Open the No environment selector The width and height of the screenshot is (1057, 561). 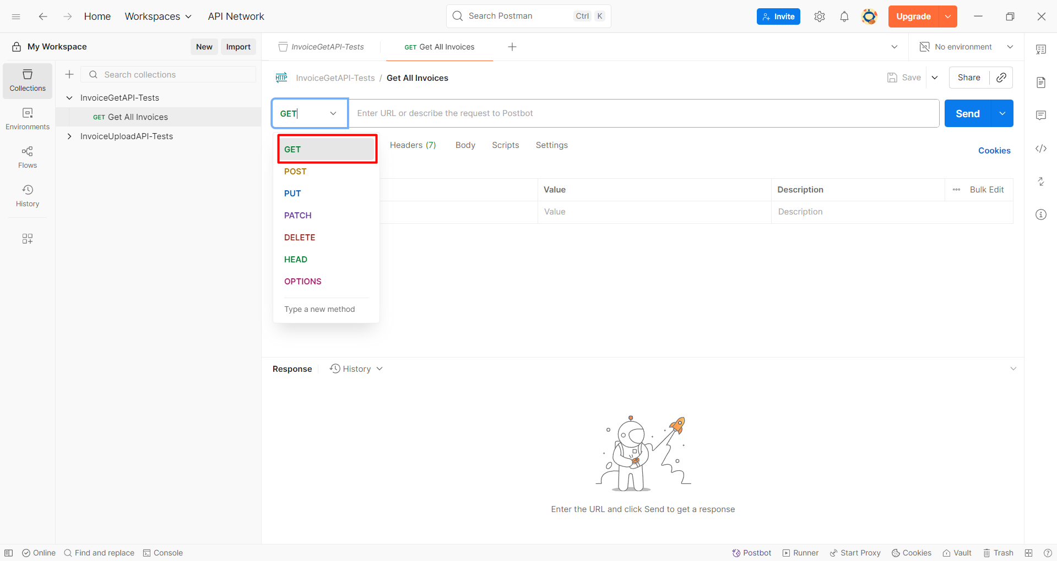point(964,47)
